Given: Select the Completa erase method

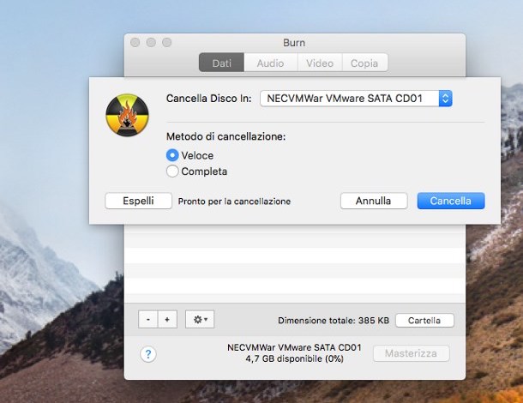Looking at the screenshot, I should tap(172, 171).
